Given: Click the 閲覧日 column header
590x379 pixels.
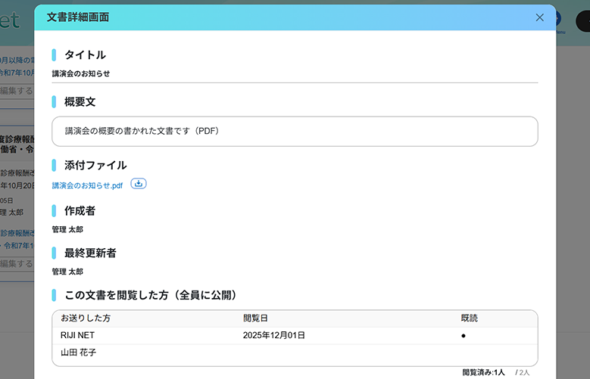Looking at the screenshot, I should (x=255, y=318).
